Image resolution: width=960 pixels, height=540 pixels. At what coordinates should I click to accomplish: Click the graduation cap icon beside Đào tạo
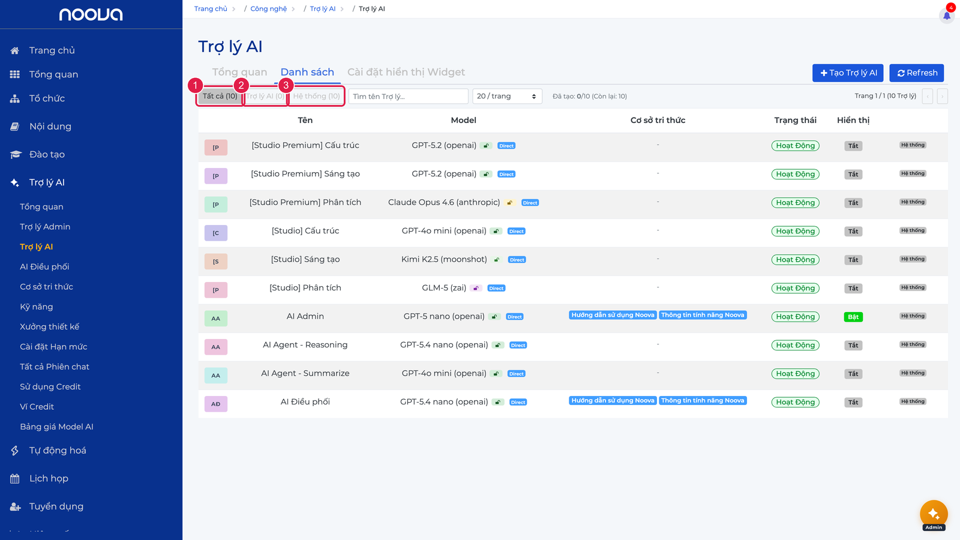[x=16, y=155]
